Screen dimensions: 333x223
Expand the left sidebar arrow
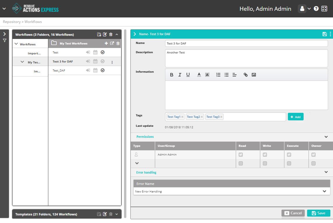[x=4, y=34]
